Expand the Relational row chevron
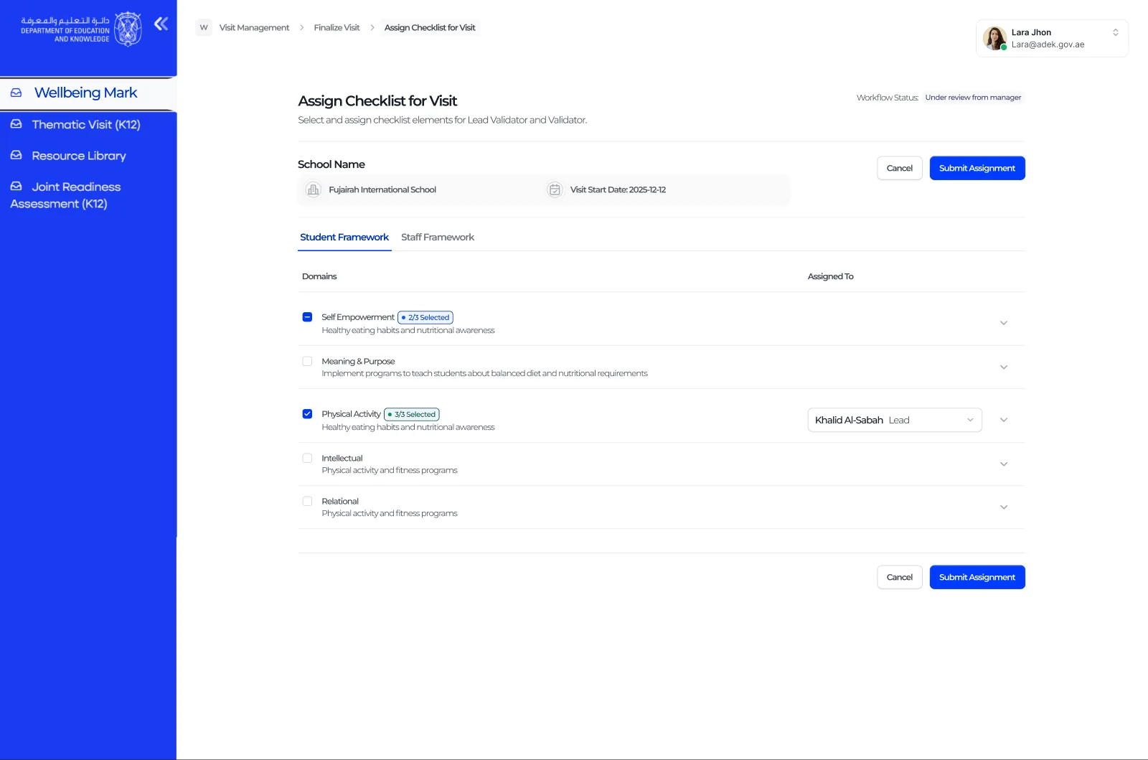Screen dimensions: 1148x760 [x=1004, y=507]
